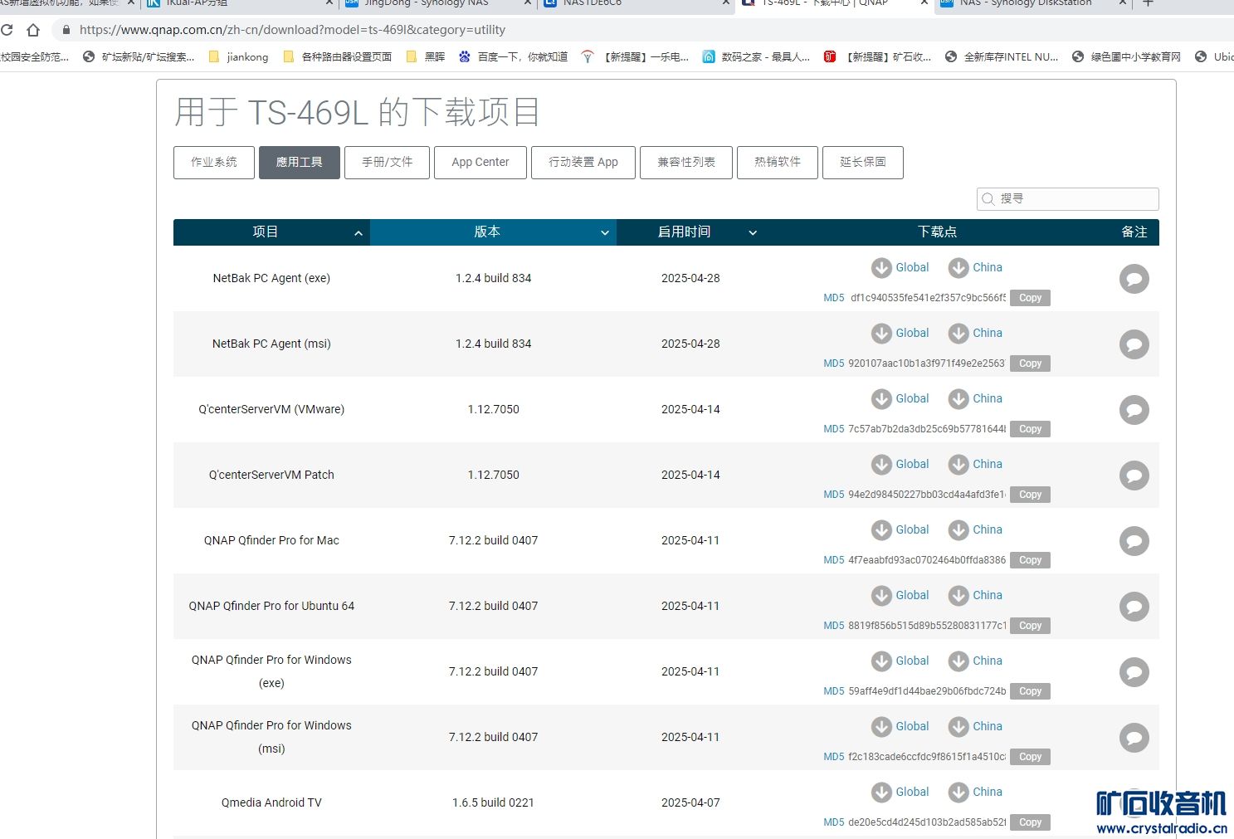
Task: Click Global download icon for Q'centerServerVM Patch
Action: [881, 464]
